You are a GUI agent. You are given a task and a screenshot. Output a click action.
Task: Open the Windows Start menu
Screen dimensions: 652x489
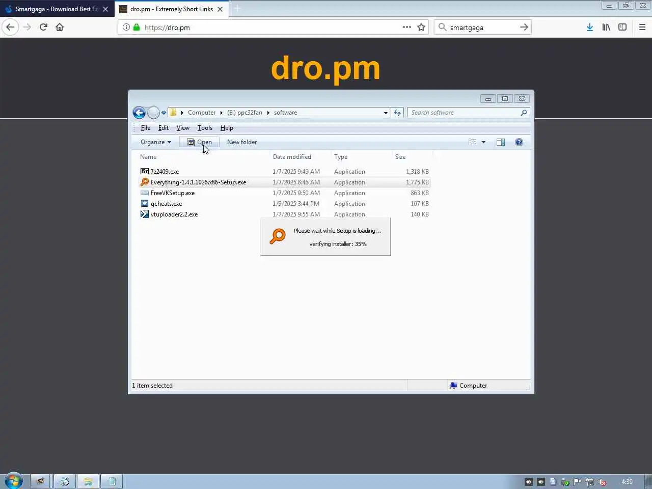pyautogui.click(x=13, y=481)
